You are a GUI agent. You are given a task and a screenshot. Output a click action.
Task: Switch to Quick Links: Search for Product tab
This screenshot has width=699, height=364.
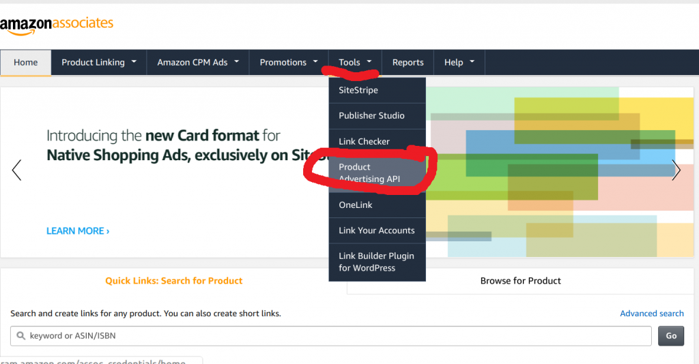pyautogui.click(x=174, y=281)
